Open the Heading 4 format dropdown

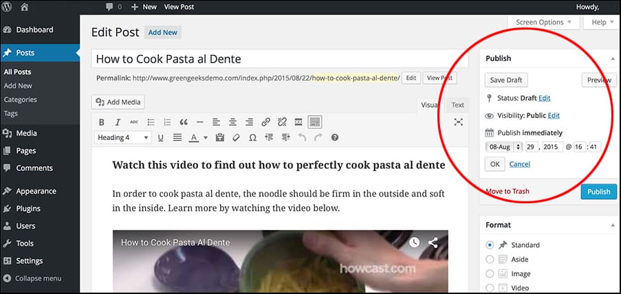coord(123,137)
